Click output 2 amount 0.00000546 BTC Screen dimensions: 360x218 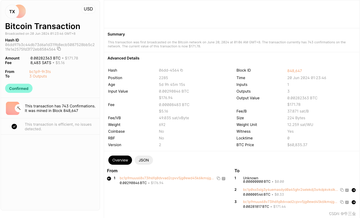(x=257, y=194)
